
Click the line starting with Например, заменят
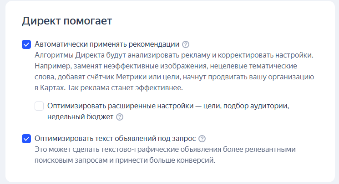click(x=166, y=66)
